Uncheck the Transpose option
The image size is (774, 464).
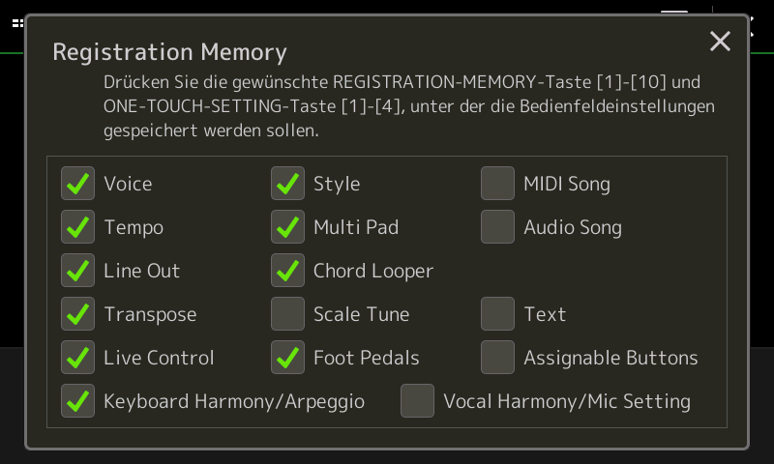(77, 313)
